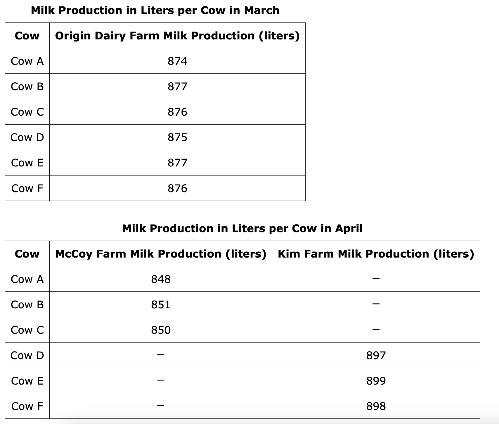Click the Cow header in the March table
This screenshot has width=499, height=424.
[27, 36]
